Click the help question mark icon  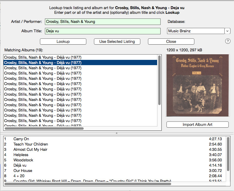(x=228, y=41)
